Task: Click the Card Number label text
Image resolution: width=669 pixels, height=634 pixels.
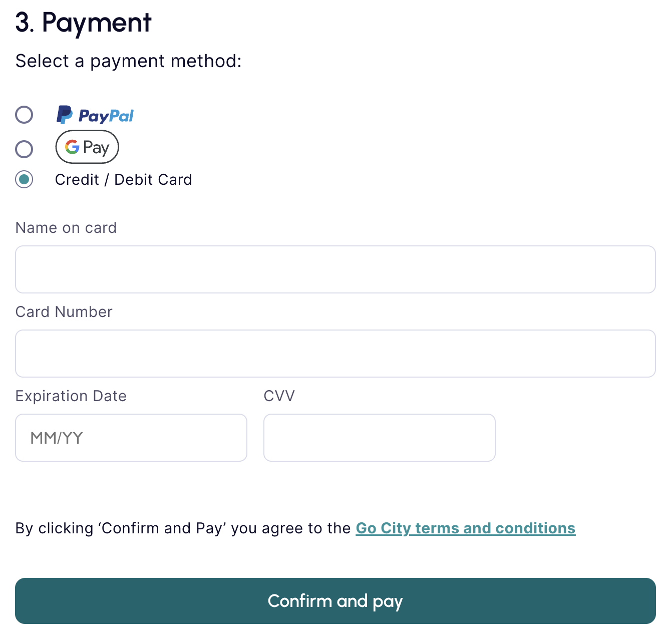Action: click(x=64, y=312)
